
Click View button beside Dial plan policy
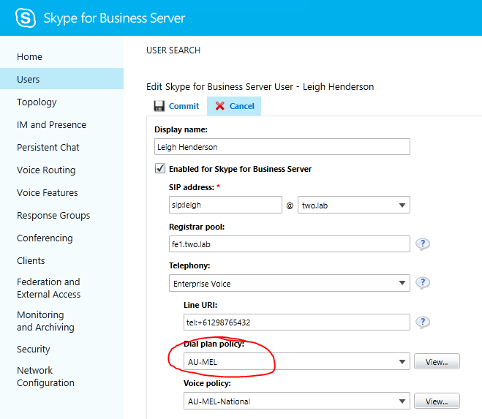coord(437,361)
